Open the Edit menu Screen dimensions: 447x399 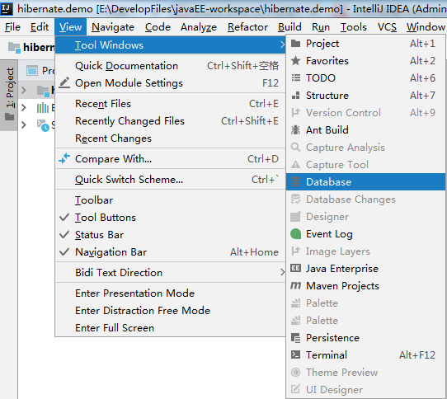click(x=40, y=27)
